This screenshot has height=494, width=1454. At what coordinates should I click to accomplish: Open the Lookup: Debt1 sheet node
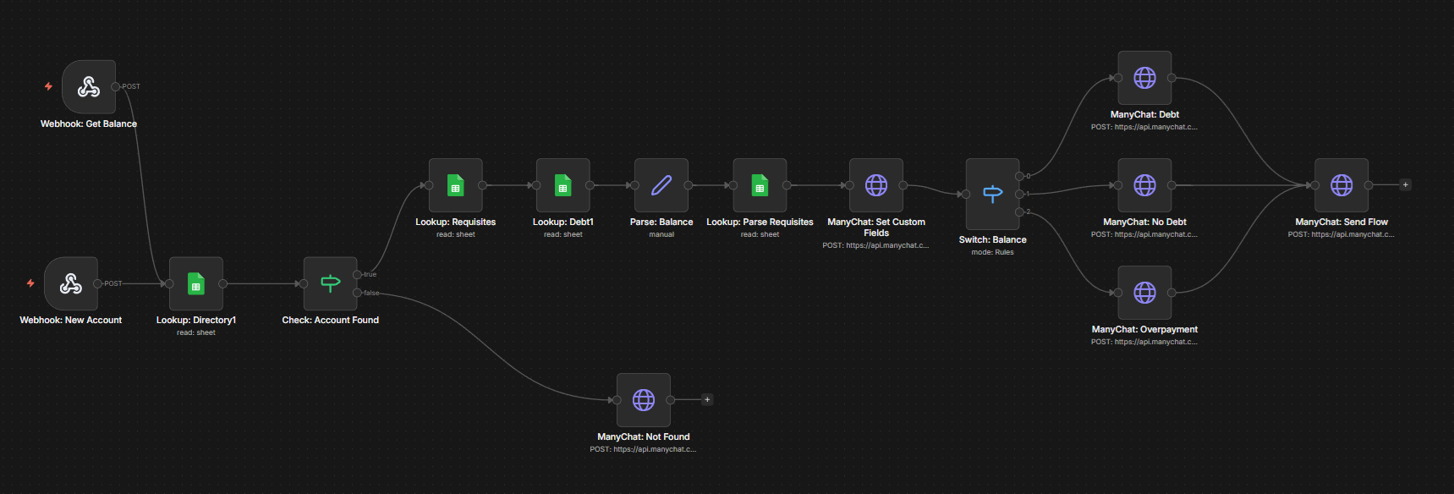pyautogui.click(x=562, y=185)
